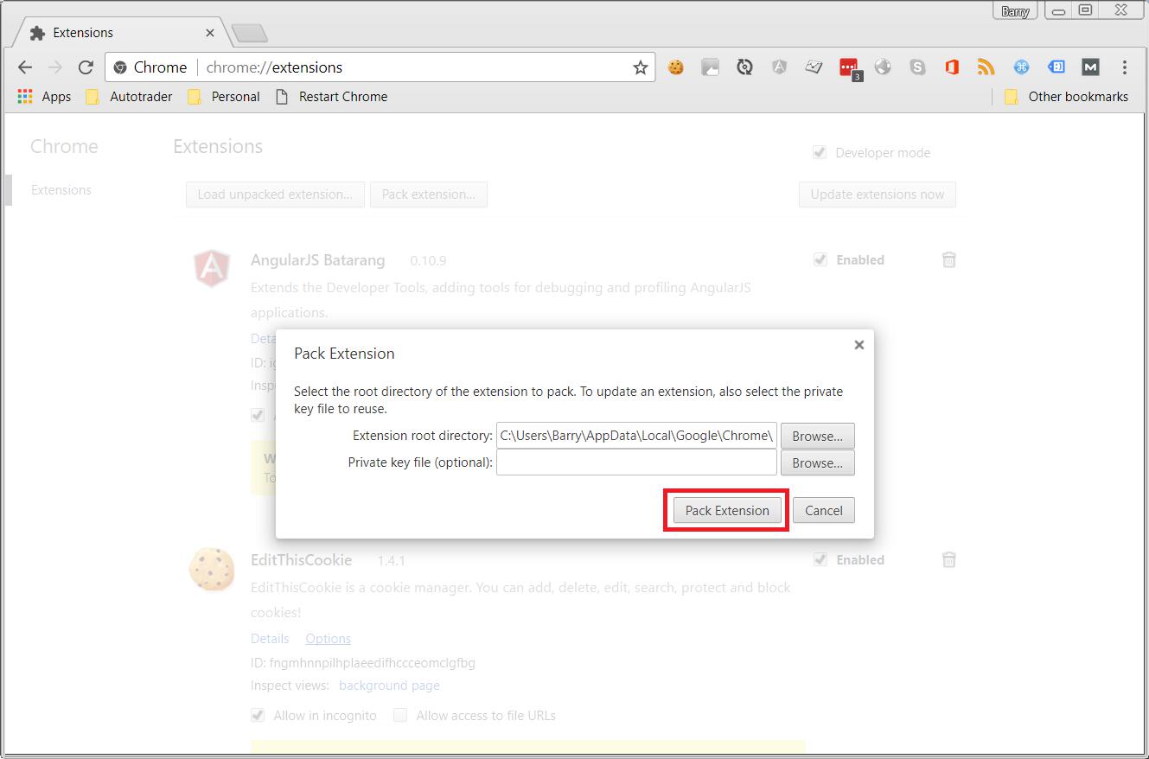1149x759 pixels.
Task: Click the Restart Chrome bookmark
Action: (331, 97)
